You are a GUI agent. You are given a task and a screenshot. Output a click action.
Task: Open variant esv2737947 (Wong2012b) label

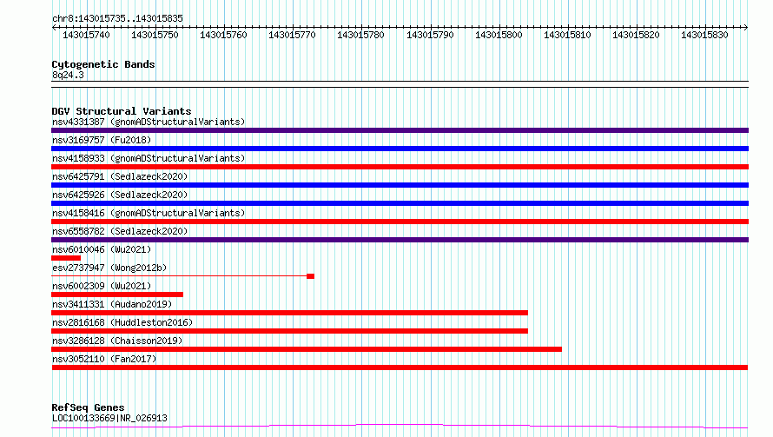[x=109, y=268]
